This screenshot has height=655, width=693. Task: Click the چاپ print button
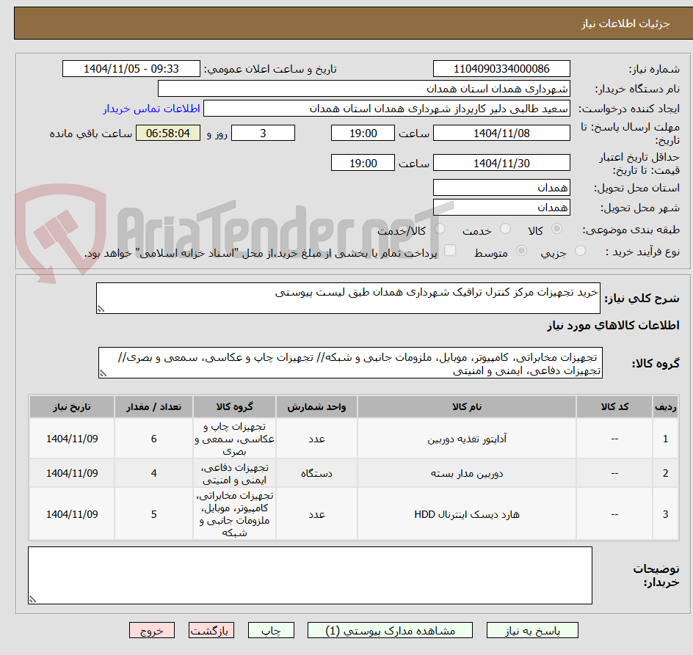point(271,630)
